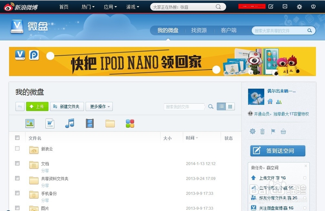Click the 搜索我的文件 search field
Image resolution: width=325 pixels, height=211 pixels.
(184, 107)
